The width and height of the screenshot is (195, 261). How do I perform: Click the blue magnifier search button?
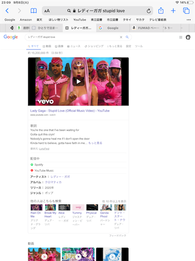[x=127, y=37]
